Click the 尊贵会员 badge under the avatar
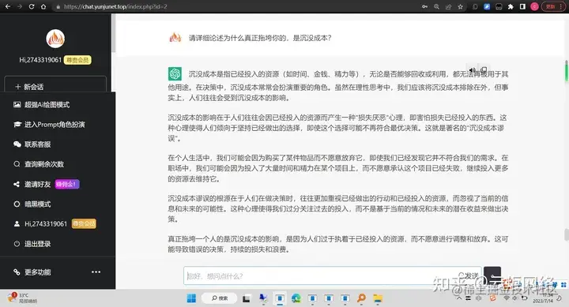This screenshot has height=307, width=569. tap(77, 60)
